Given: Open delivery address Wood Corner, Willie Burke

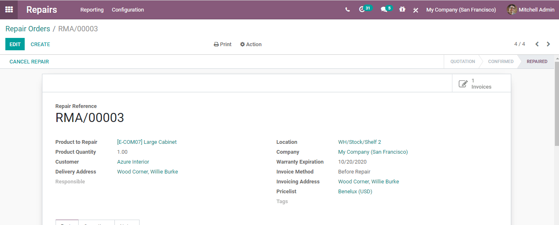Looking at the screenshot, I should (x=147, y=171).
